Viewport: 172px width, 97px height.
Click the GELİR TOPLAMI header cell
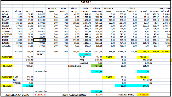[x=85, y=10]
